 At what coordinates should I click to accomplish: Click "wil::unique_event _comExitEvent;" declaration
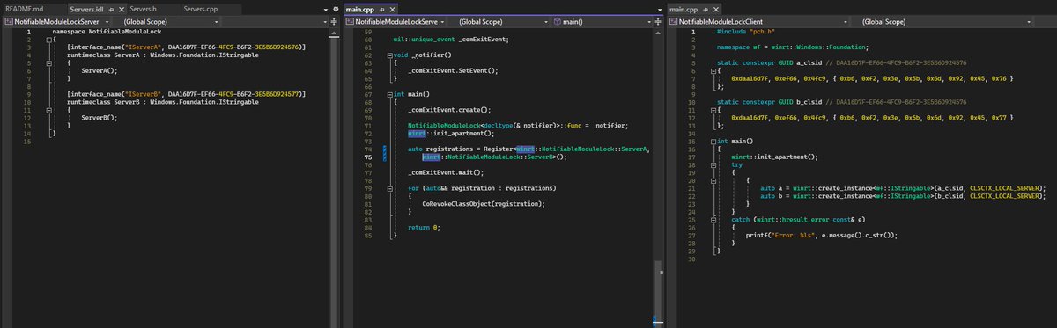452,40
